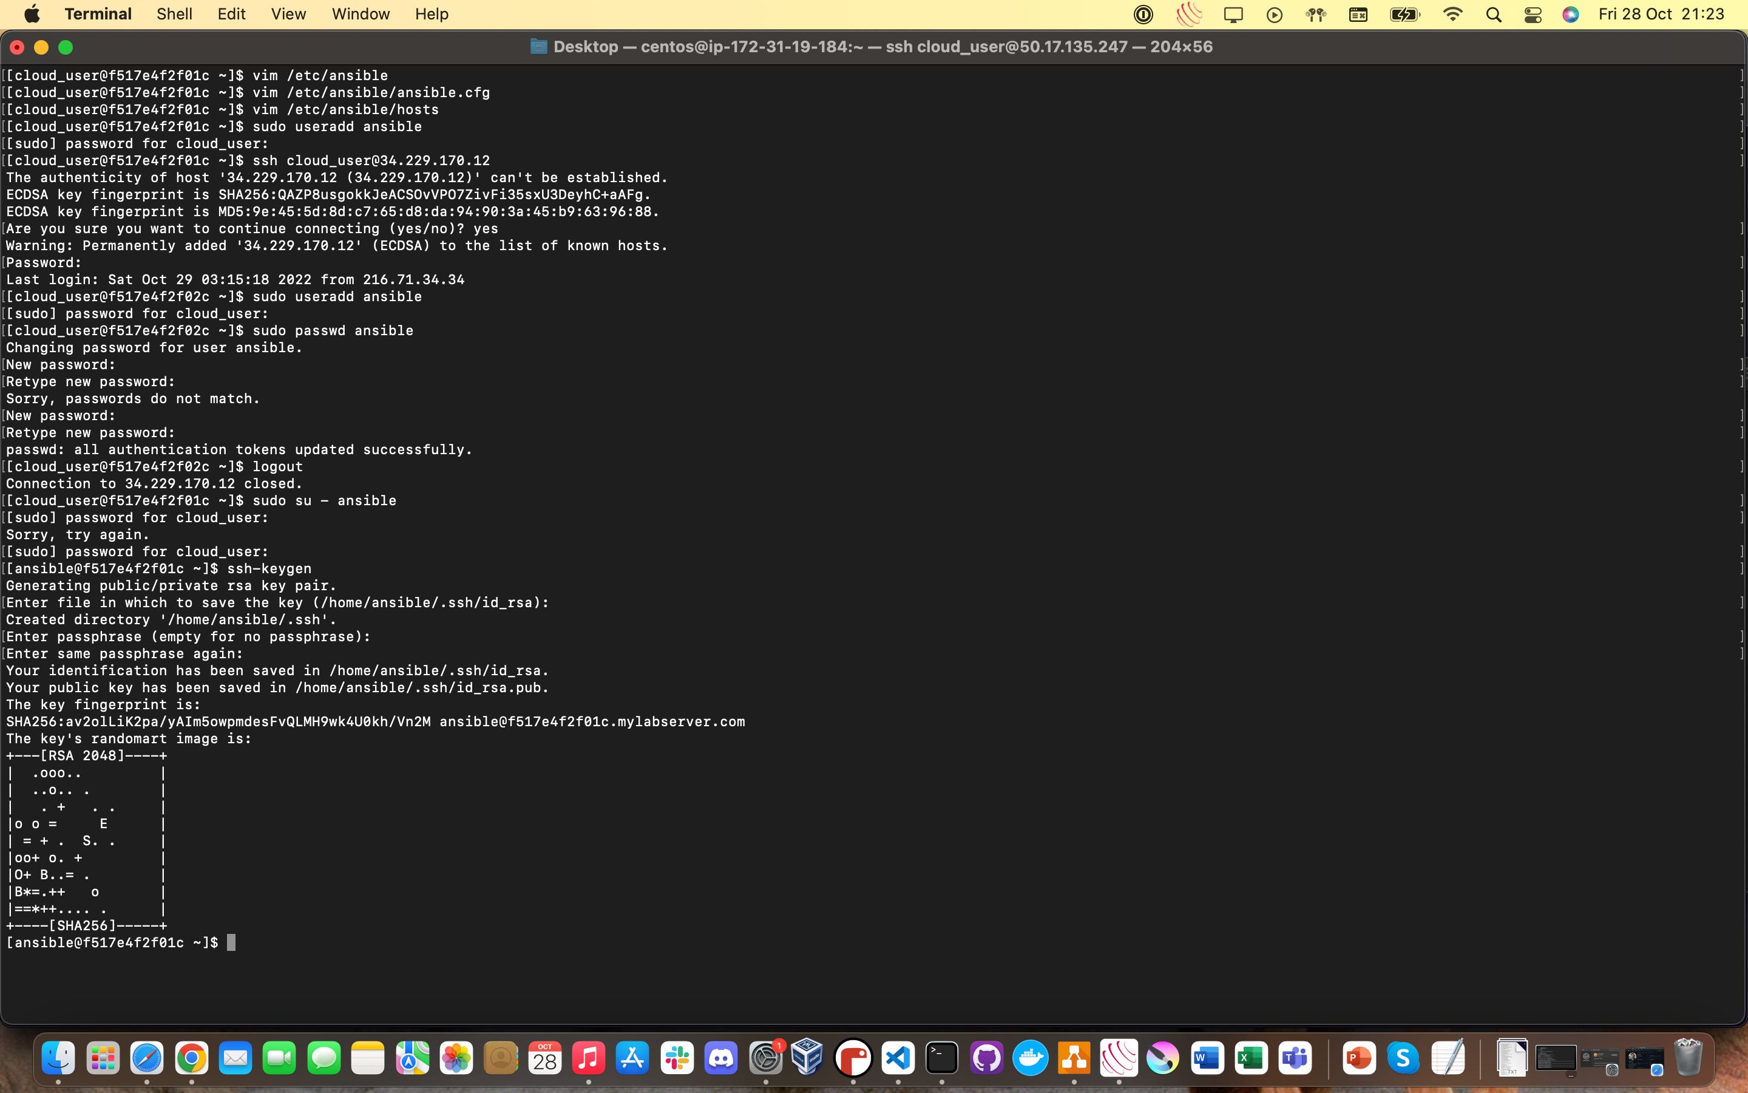Screen dimensions: 1748x1093
Task: Open the Window menu
Action: 361,14
